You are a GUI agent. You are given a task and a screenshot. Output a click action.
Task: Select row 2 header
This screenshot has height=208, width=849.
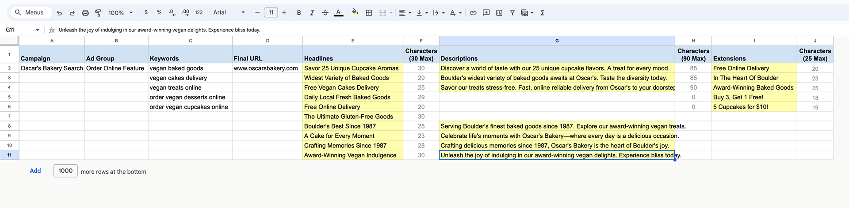9,68
